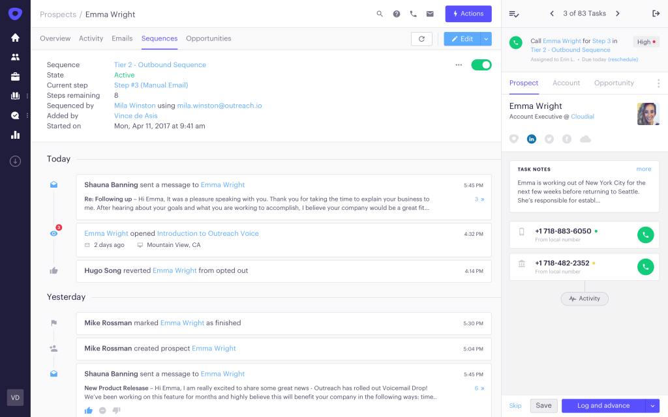
Task: Go to the Home dashboard icon
Action: coord(16,37)
